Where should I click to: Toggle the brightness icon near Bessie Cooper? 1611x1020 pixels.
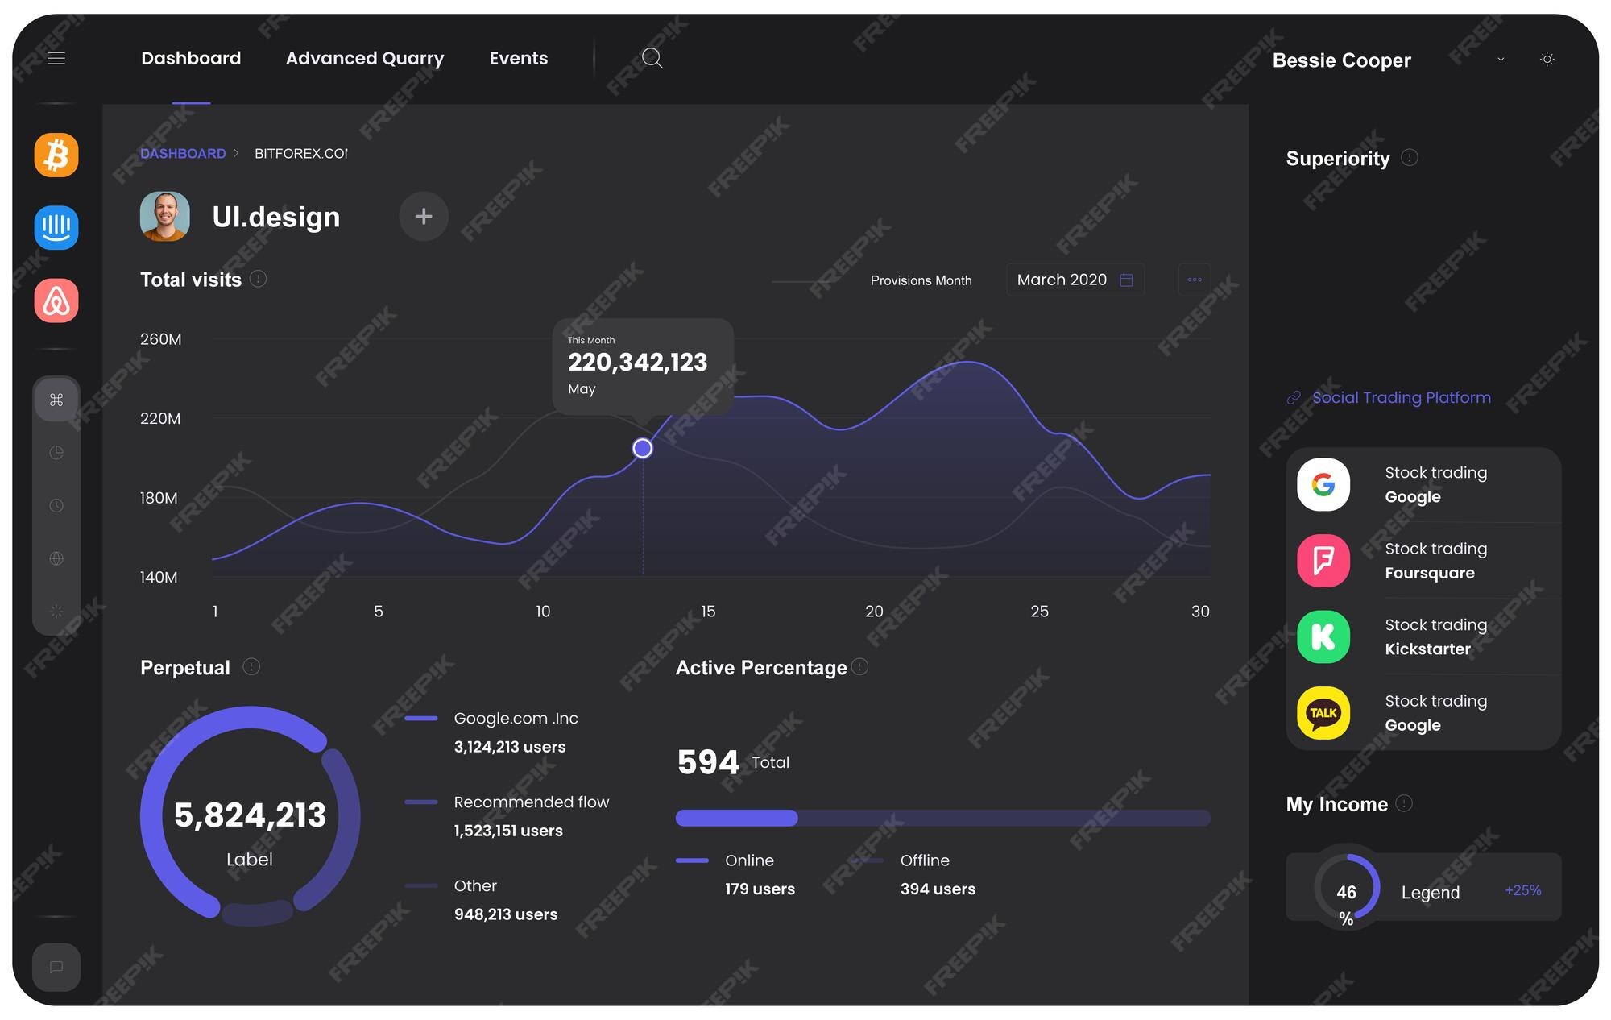point(1547,59)
